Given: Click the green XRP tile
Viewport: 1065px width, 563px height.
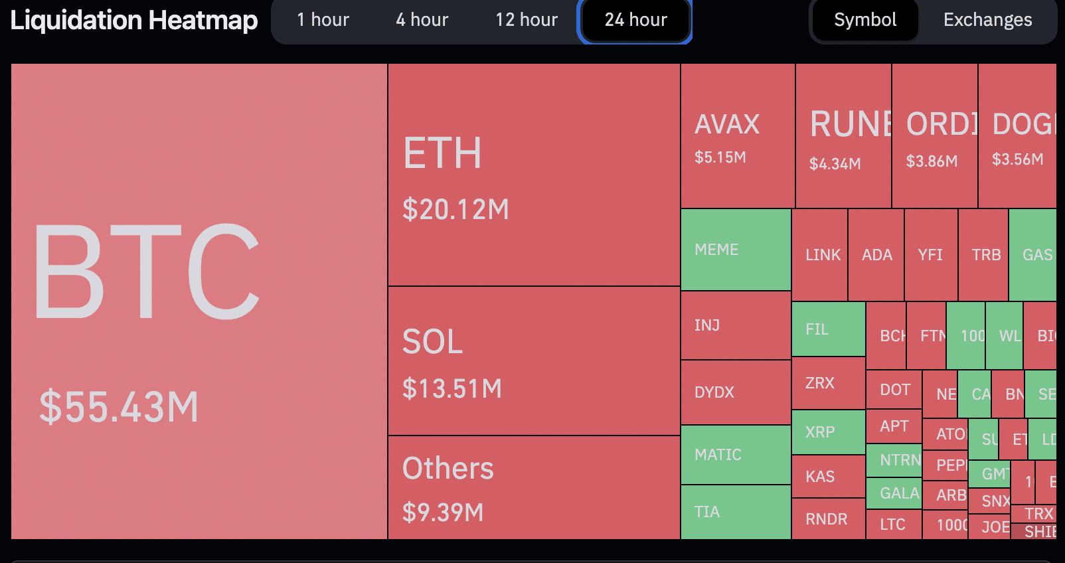Looking at the screenshot, I should pyautogui.click(x=828, y=432).
